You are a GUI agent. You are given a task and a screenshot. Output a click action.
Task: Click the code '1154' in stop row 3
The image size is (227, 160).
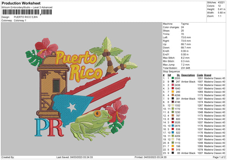point(200,85)
